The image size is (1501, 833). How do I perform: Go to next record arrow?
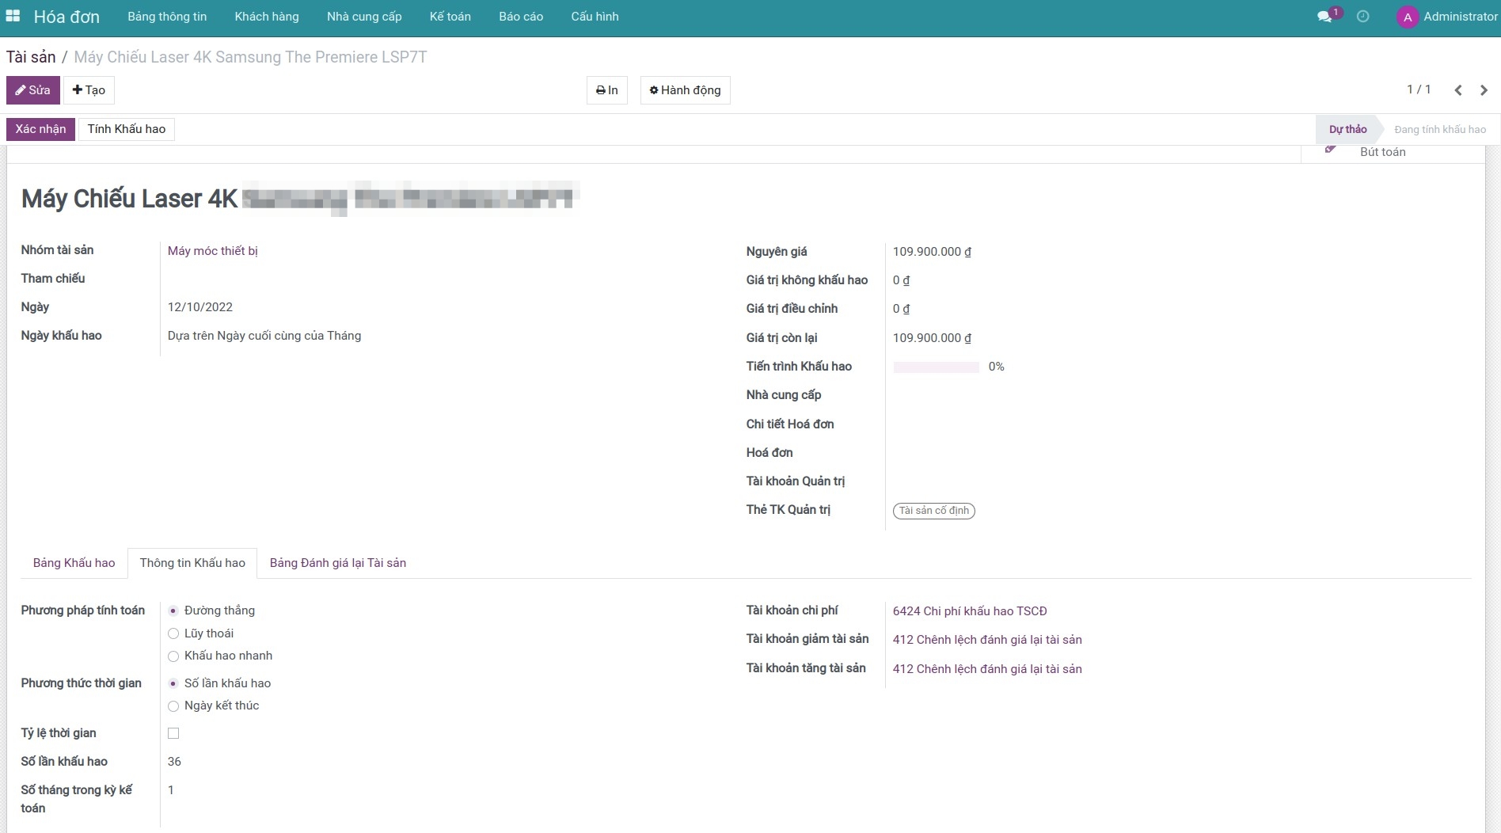click(x=1484, y=90)
